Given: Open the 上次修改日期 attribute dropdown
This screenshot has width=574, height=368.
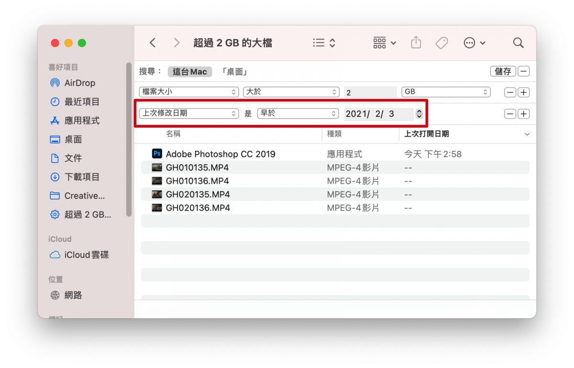Looking at the screenshot, I should point(189,113).
